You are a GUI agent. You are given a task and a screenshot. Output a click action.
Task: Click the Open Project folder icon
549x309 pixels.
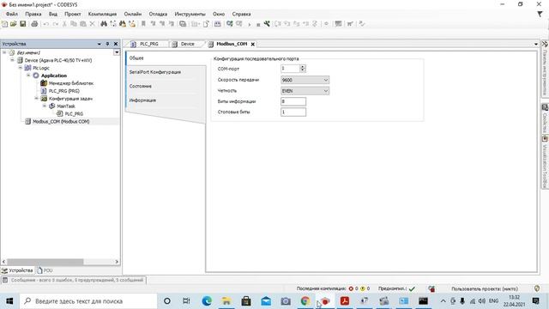coord(14,24)
